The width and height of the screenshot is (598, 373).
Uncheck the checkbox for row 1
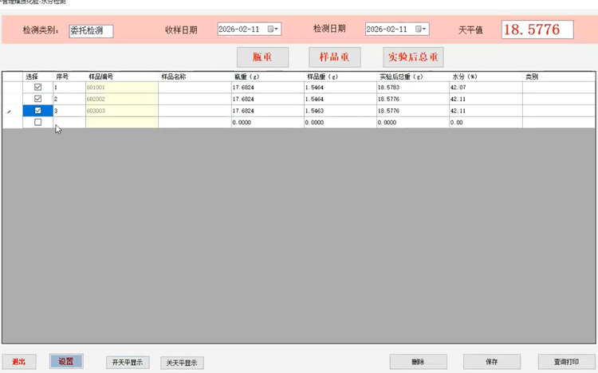(x=37, y=87)
